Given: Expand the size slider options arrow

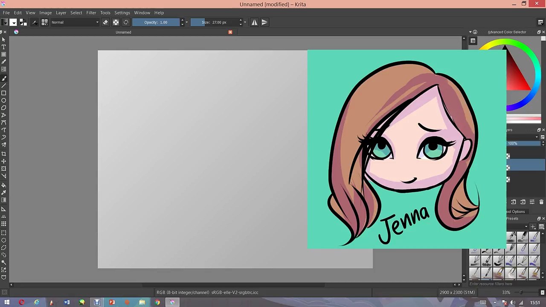Looking at the screenshot, I should click(x=245, y=22).
